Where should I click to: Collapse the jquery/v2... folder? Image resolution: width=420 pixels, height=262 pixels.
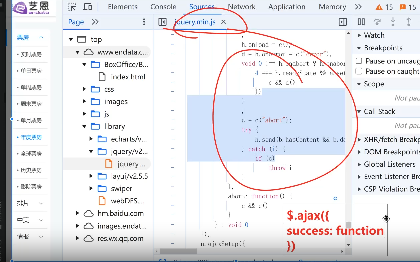91,151
